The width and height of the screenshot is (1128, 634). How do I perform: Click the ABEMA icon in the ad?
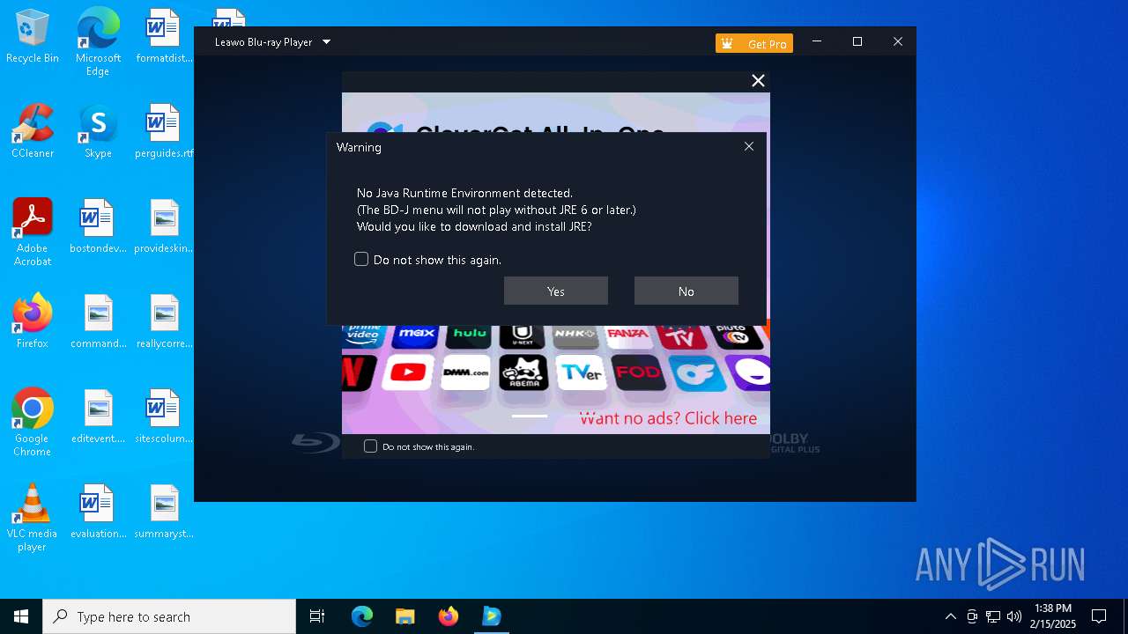click(523, 372)
